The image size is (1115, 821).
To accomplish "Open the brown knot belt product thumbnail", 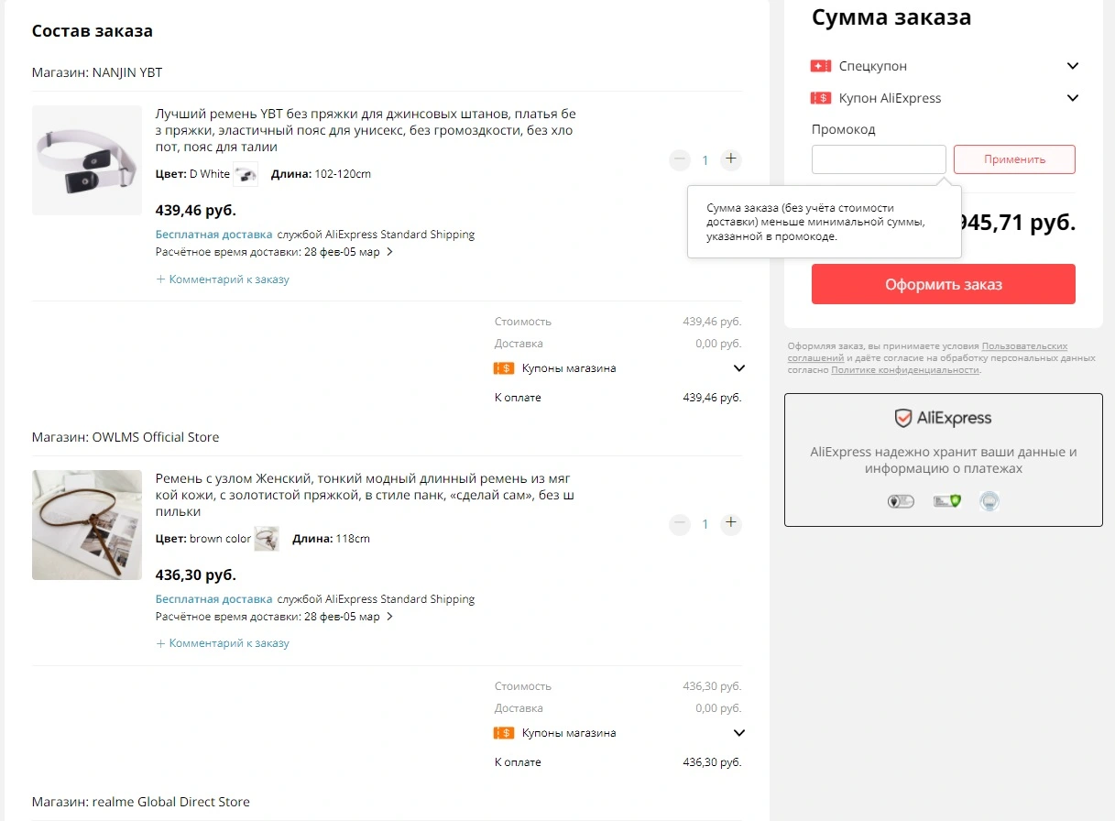I will [87, 525].
